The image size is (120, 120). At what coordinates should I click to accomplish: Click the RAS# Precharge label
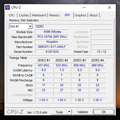21,80
